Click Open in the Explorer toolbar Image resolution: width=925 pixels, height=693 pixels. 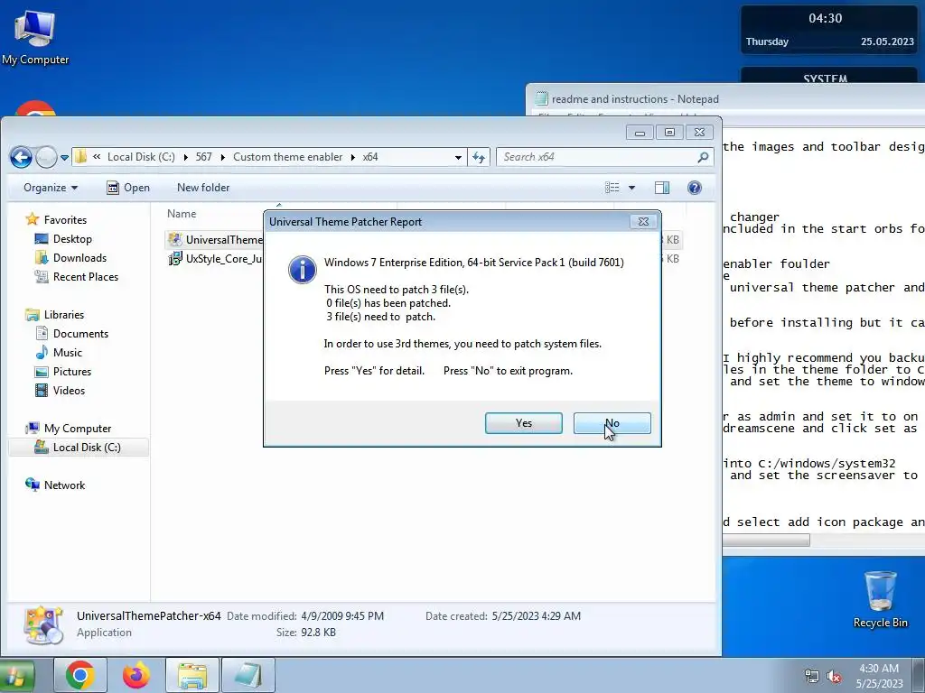(x=128, y=188)
